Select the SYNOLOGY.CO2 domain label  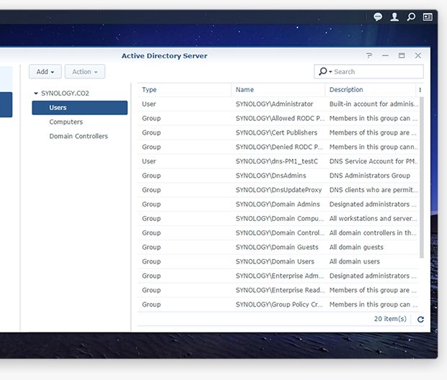[65, 93]
